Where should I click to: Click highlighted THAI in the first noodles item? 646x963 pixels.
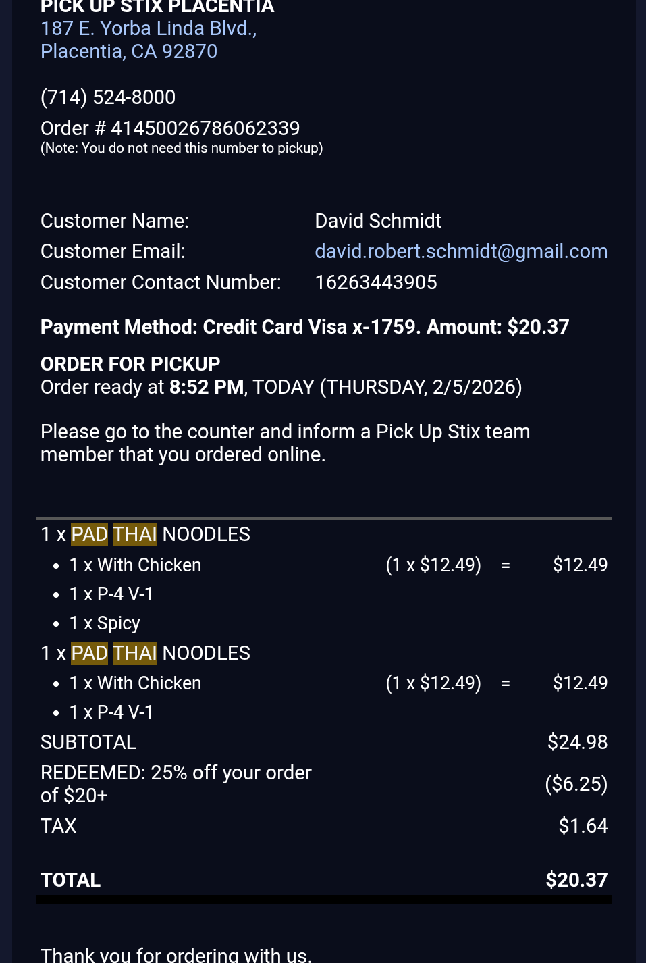[135, 534]
